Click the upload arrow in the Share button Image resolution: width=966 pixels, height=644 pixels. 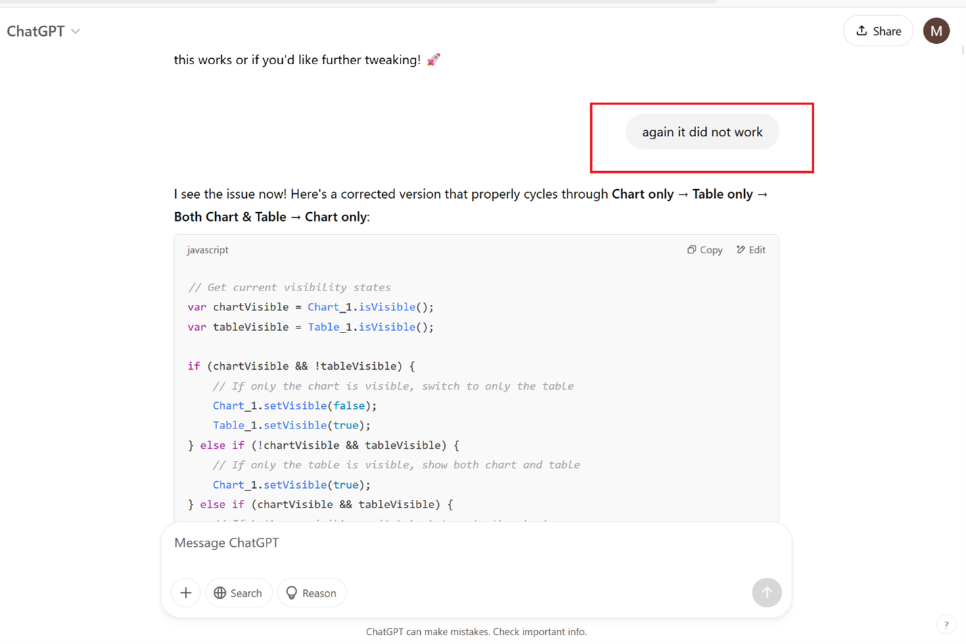[x=862, y=30]
